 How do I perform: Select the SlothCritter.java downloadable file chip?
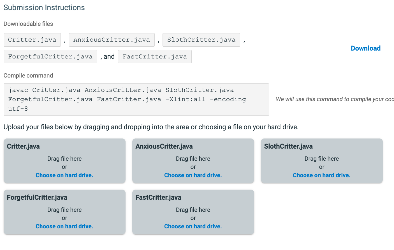[201, 40]
